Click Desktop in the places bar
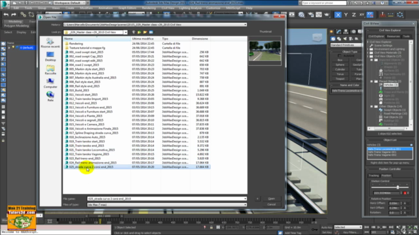The height and width of the screenshot is (235, 419). 50,57
